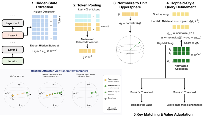Click the 'Normalized Codebook' label
The image size is (204, 118).
(x=181, y=67)
